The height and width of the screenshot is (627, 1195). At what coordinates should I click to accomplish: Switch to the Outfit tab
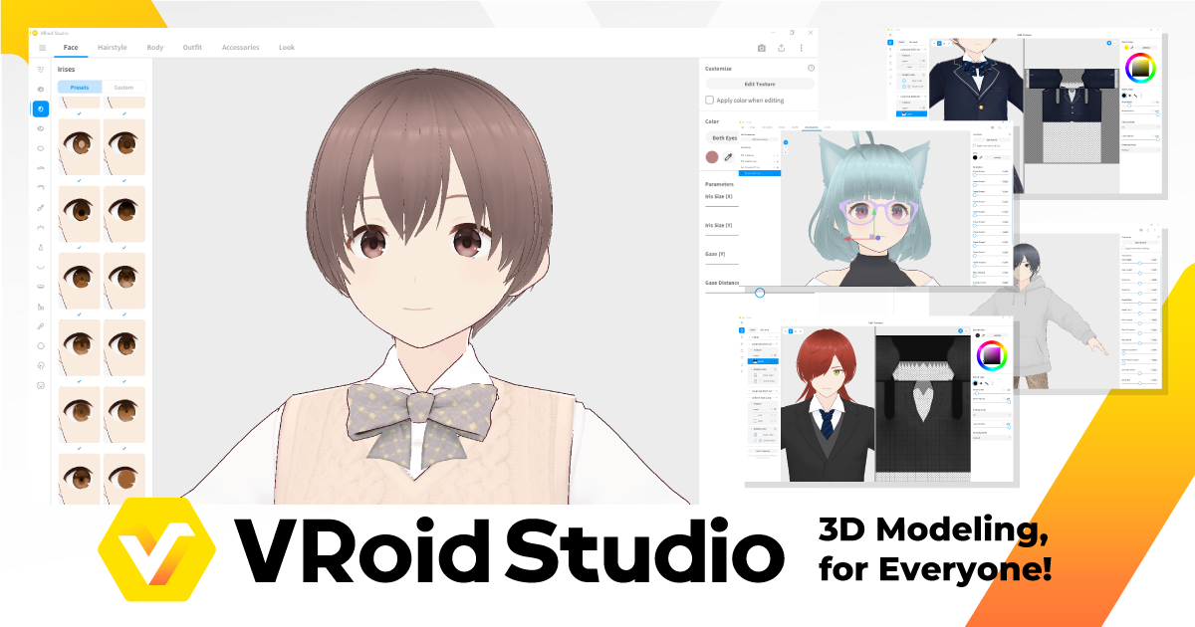click(x=192, y=48)
